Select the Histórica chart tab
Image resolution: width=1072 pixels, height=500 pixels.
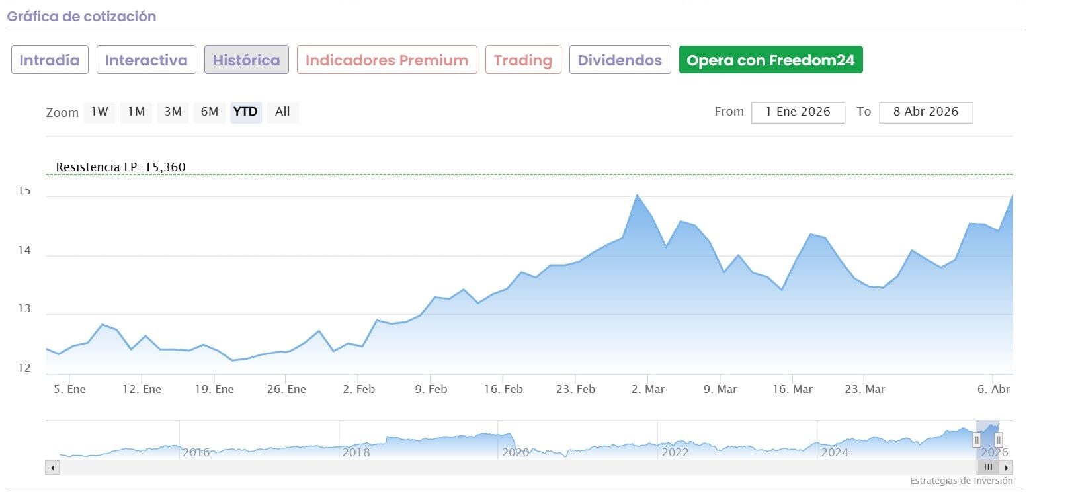[x=246, y=60]
